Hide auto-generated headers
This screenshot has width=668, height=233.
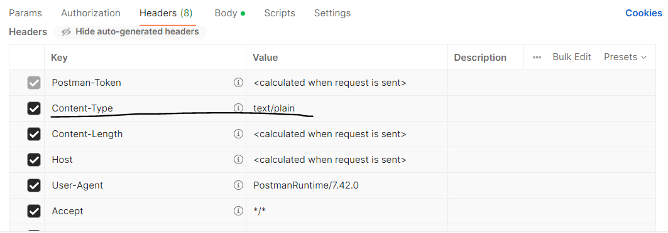point(130,32)
